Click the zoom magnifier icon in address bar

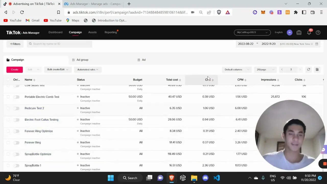[201, 12]
